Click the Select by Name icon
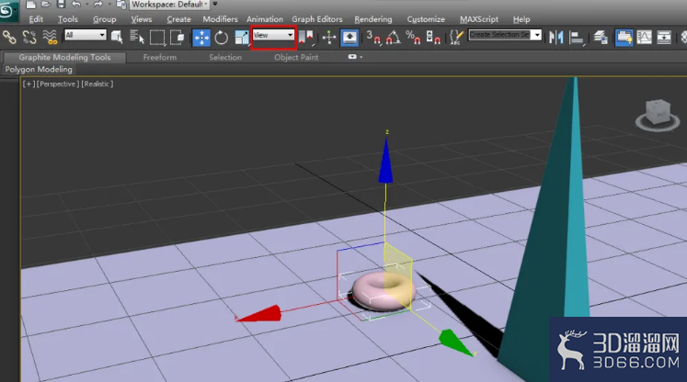687x382 pixels. 137,38
